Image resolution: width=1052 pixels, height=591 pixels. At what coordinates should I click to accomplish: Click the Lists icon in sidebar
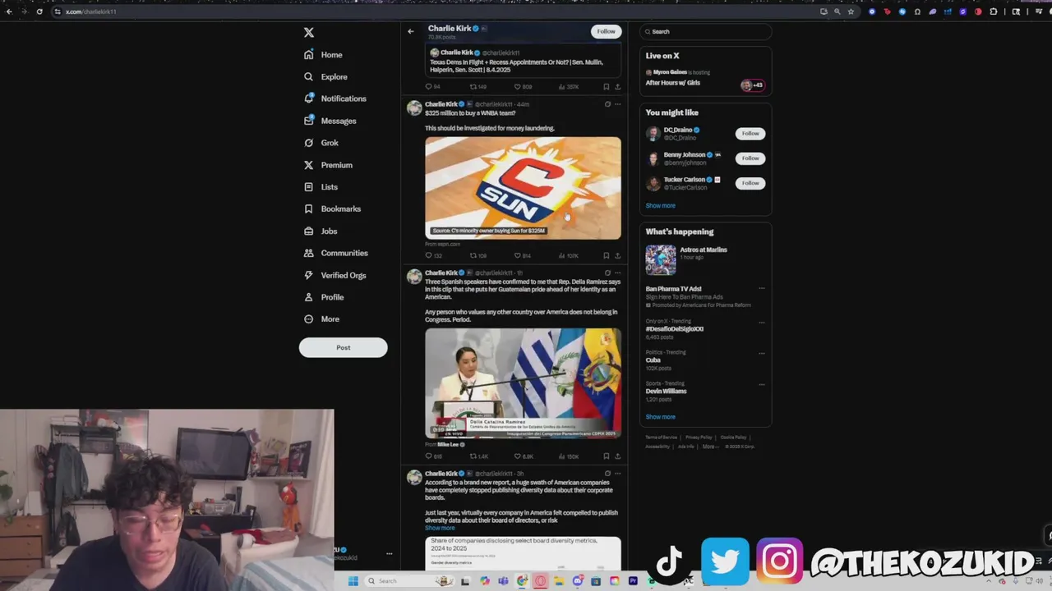[309, 187]
